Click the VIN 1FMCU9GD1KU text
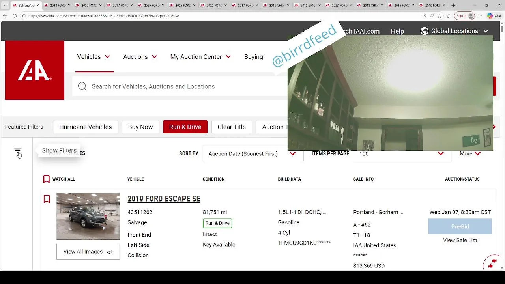The height and width of the screenshot is (284, 505). pos(304,243)
